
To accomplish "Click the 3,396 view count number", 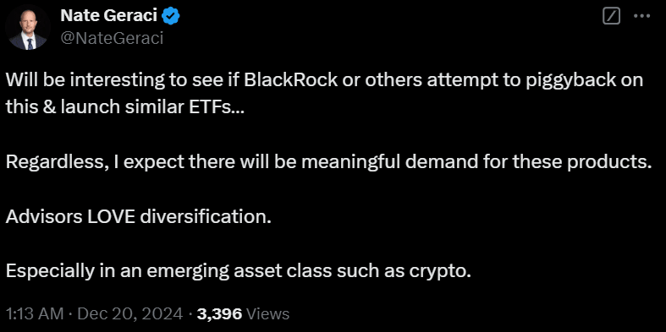I will tap(220, 314).
